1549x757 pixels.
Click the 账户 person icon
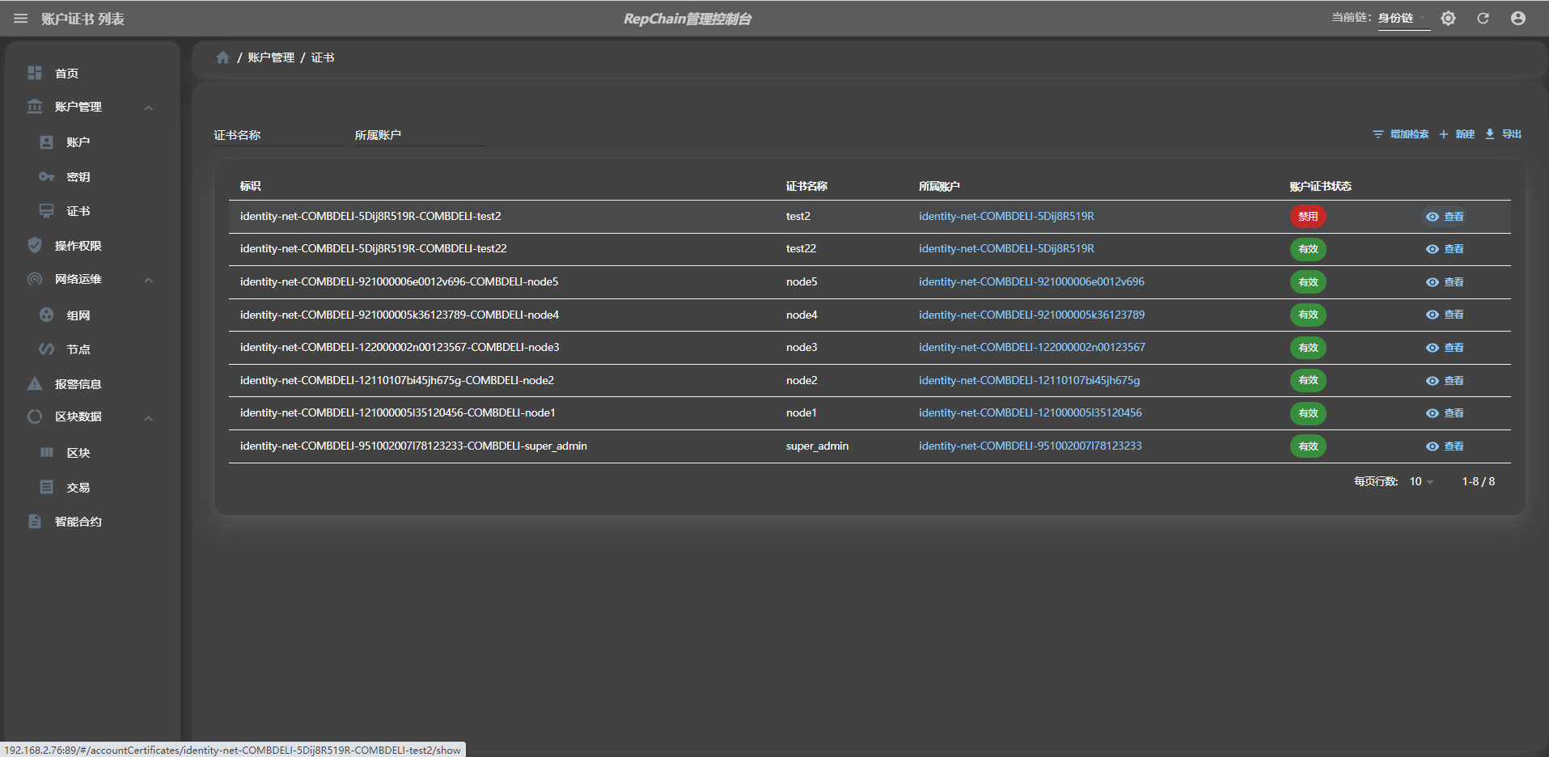[47, 142]
